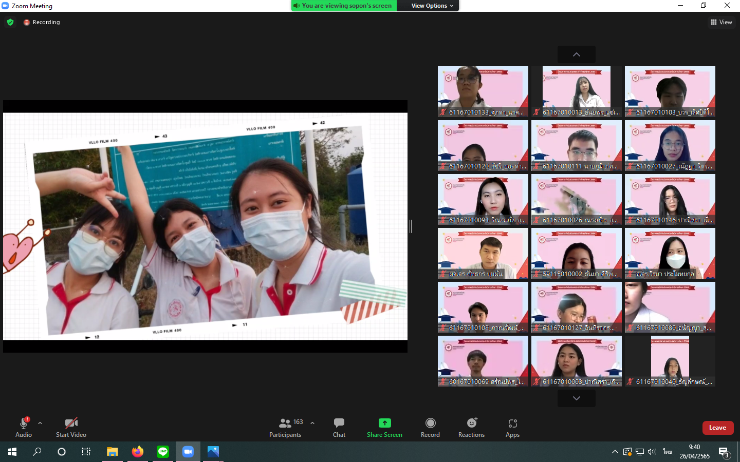
Task: Open the Reactions menu
Action: pos(471,427)
